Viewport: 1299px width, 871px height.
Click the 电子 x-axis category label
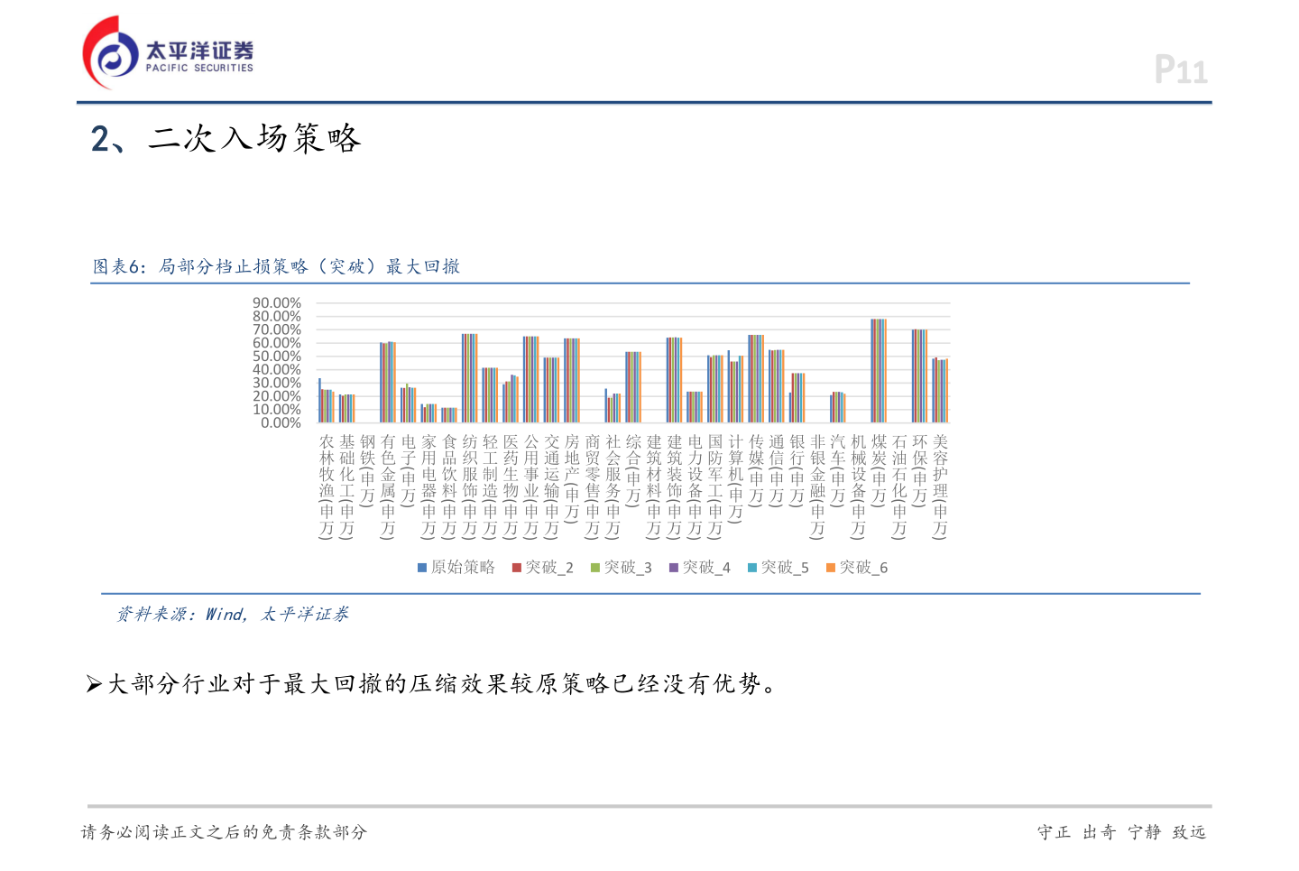(x=409, y=470)
